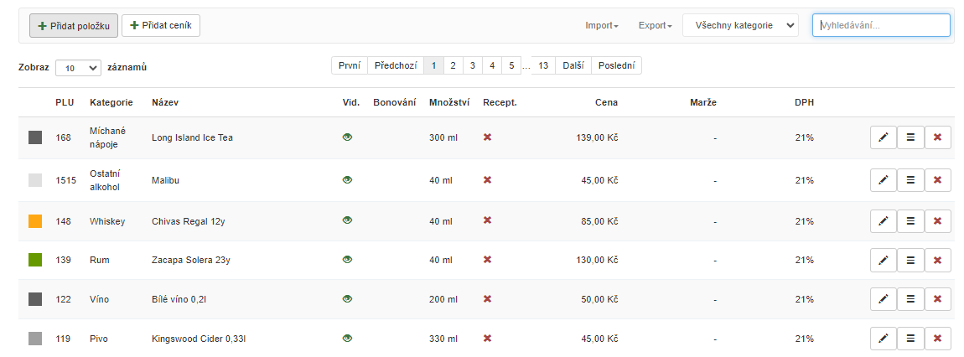The width and height of the screenshot is (964, 357).
Task: Open the Všechny kategorie dropdown
Action: 740,26
